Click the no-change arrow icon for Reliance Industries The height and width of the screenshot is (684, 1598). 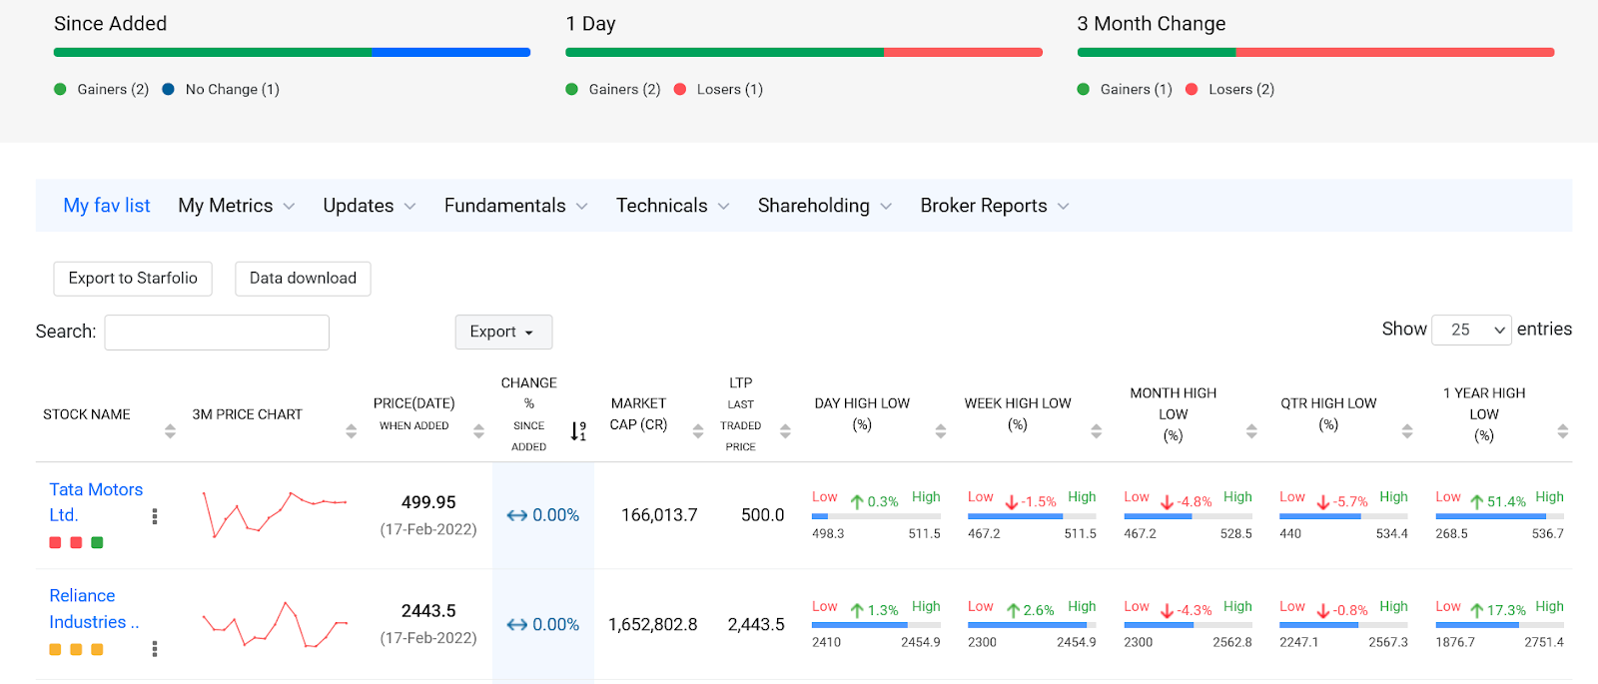click(x=516, y=624)
